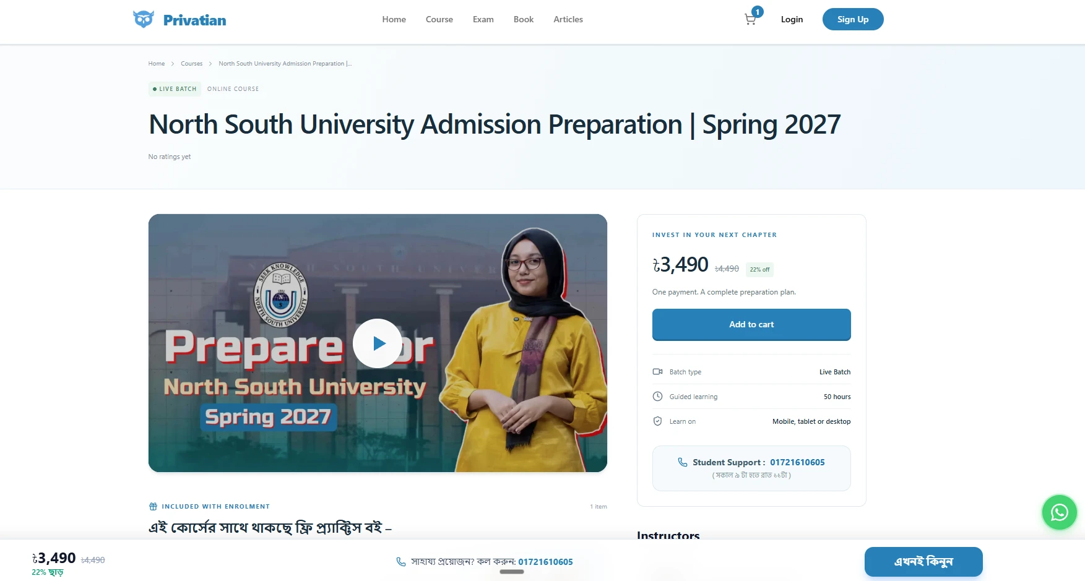
Task: Open the Book menu item
Action: [524, 19]
